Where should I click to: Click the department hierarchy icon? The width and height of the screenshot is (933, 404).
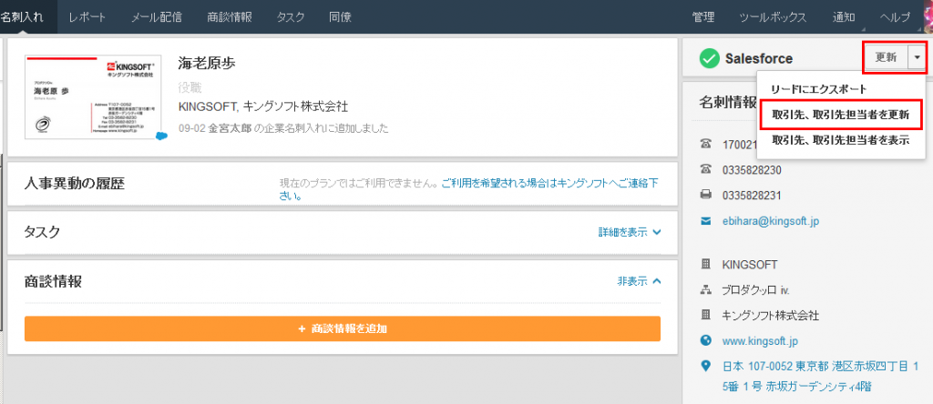[706, 289]
